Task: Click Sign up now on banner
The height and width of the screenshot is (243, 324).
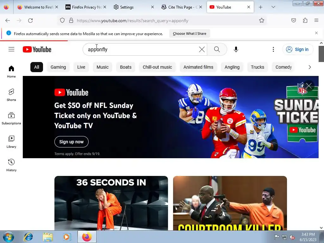Action: click(71, 142)
